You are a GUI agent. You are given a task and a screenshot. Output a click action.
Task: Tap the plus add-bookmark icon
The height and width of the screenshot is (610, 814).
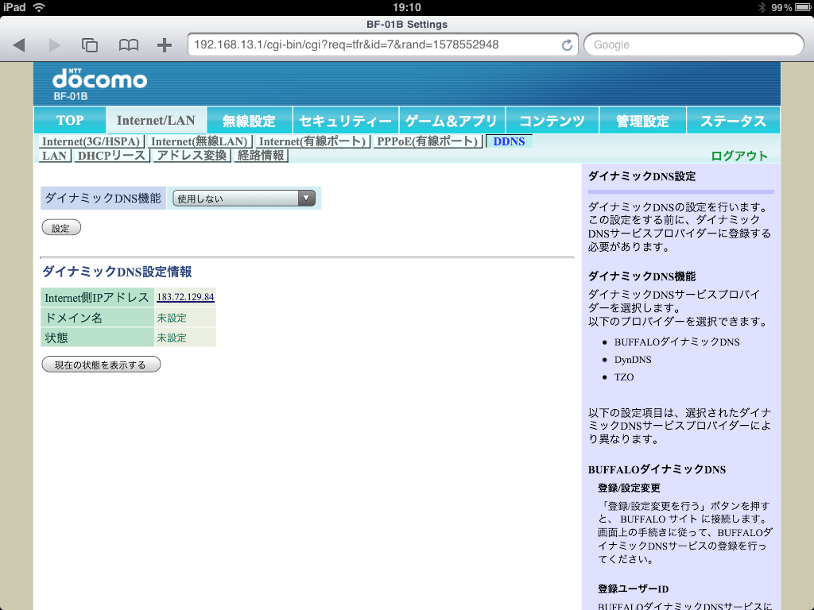[165, 45]
